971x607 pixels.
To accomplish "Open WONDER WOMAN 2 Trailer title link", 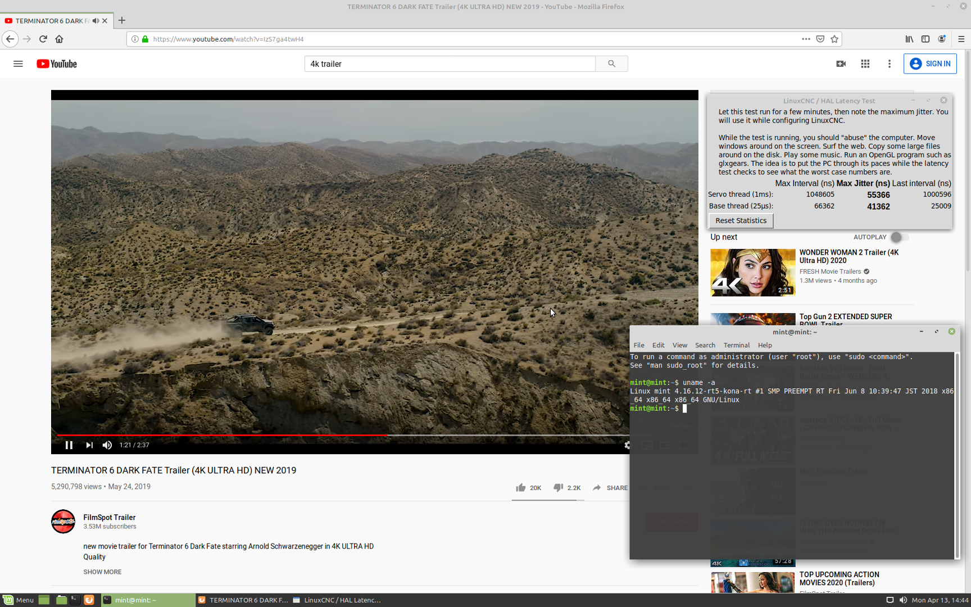I will coord(849,256).
